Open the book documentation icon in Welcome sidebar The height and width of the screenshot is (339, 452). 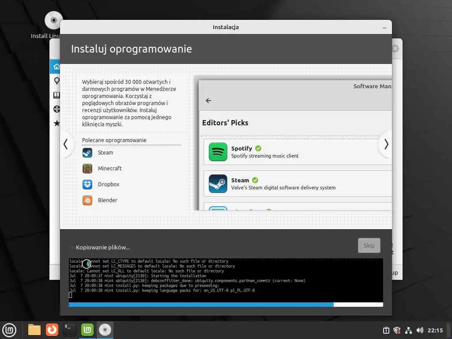57,95
